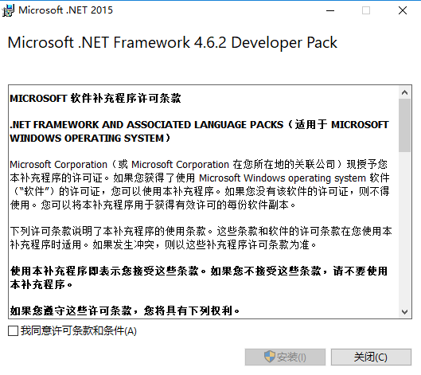Viewport: 421px width, 375px height.
Task: Minimize the Microsoft .NET 2015 window
Action: pos(330,10)
